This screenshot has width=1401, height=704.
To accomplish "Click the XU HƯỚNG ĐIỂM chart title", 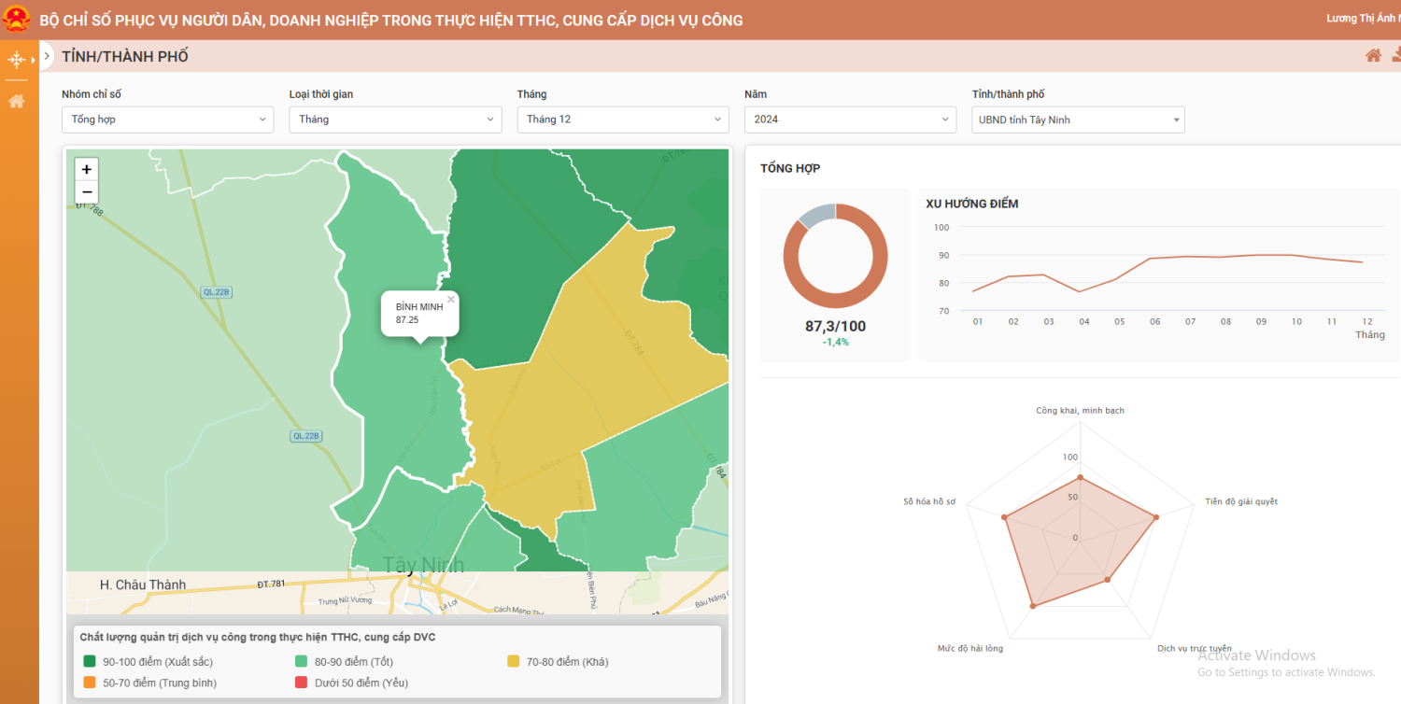I will coord(972,204).
